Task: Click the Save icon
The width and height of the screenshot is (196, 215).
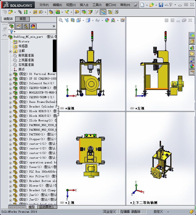Action: [161, 5]
